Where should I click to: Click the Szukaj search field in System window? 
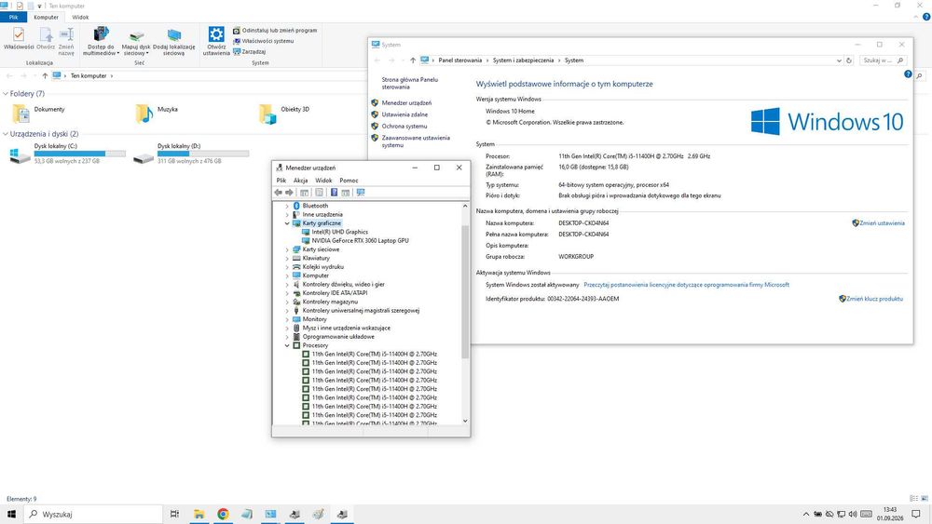[883, 60]
